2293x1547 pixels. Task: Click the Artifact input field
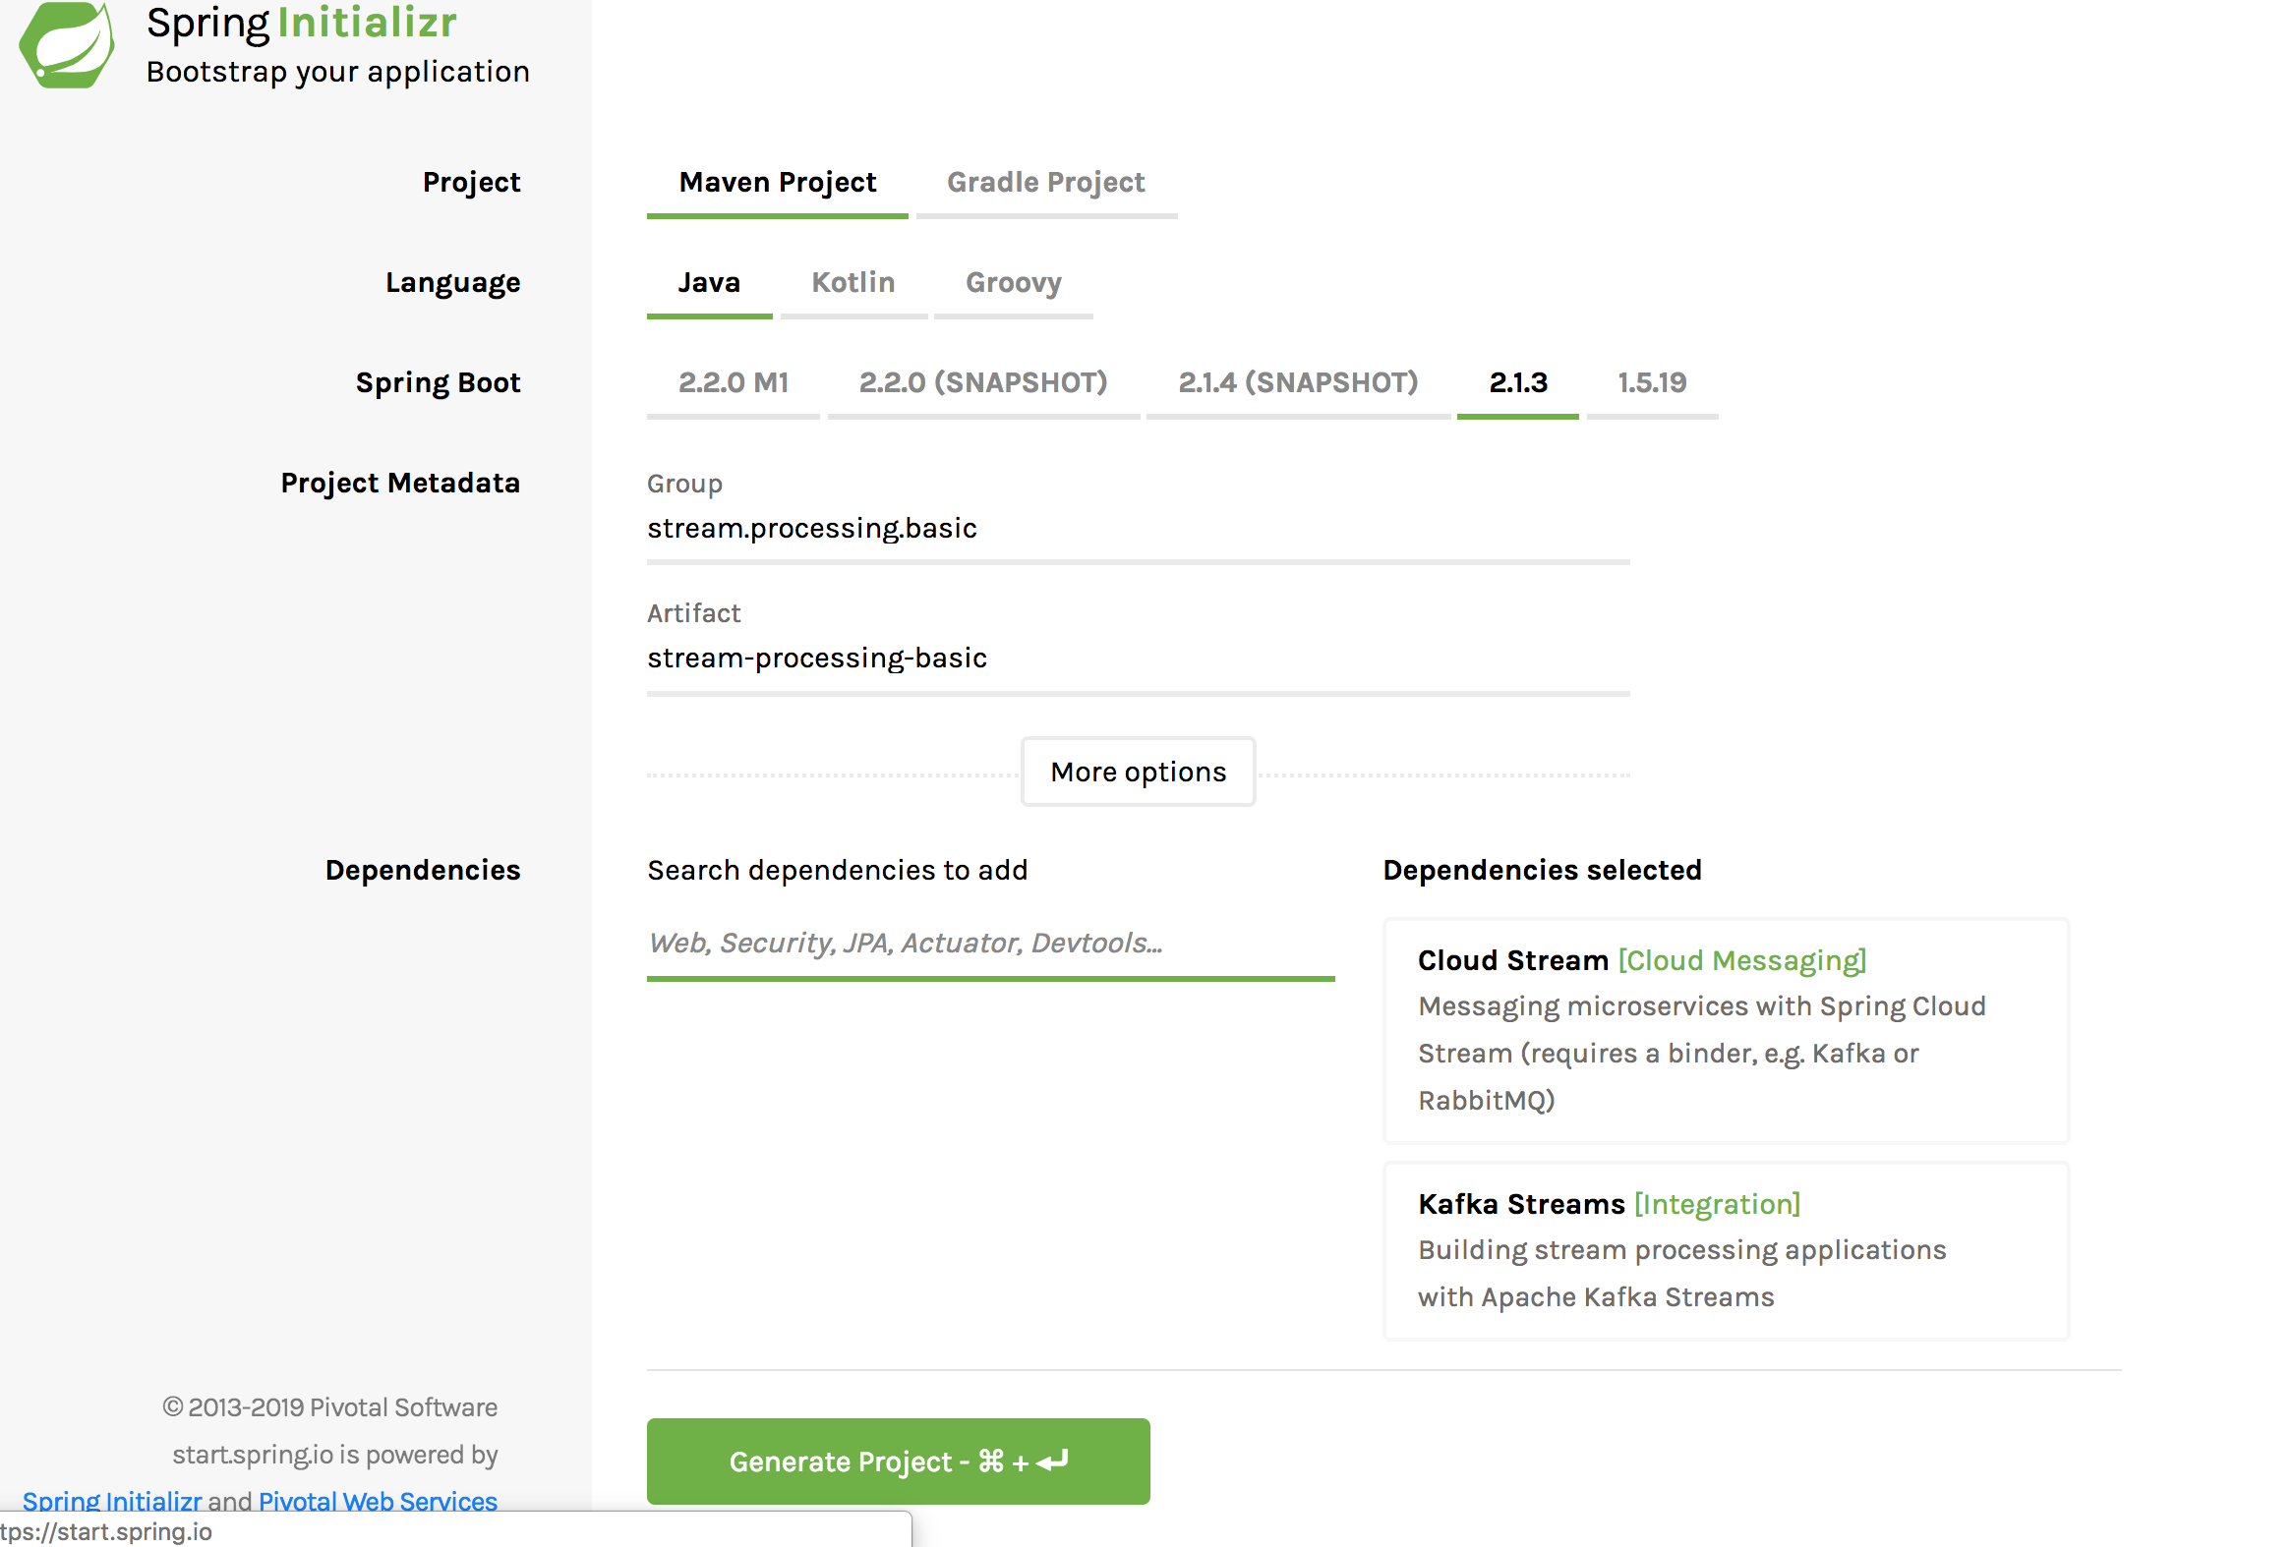pos(1137,659)
